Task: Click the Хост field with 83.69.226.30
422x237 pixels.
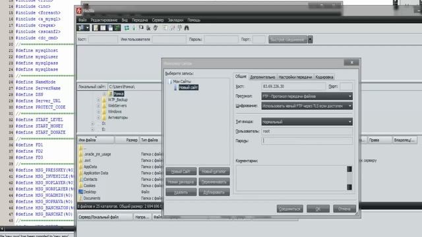Action: (293, 86)
